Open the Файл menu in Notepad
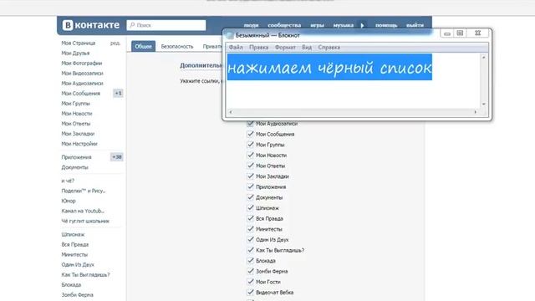This screenshot has height=301, width=535. point(236,48)
